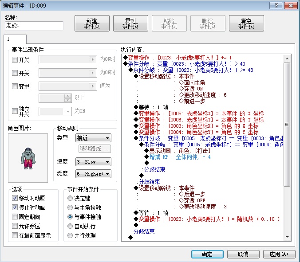Select the 自动执行 trigger radio button
The width and height of the screenshot is (300, 262).
click(70, 226)
